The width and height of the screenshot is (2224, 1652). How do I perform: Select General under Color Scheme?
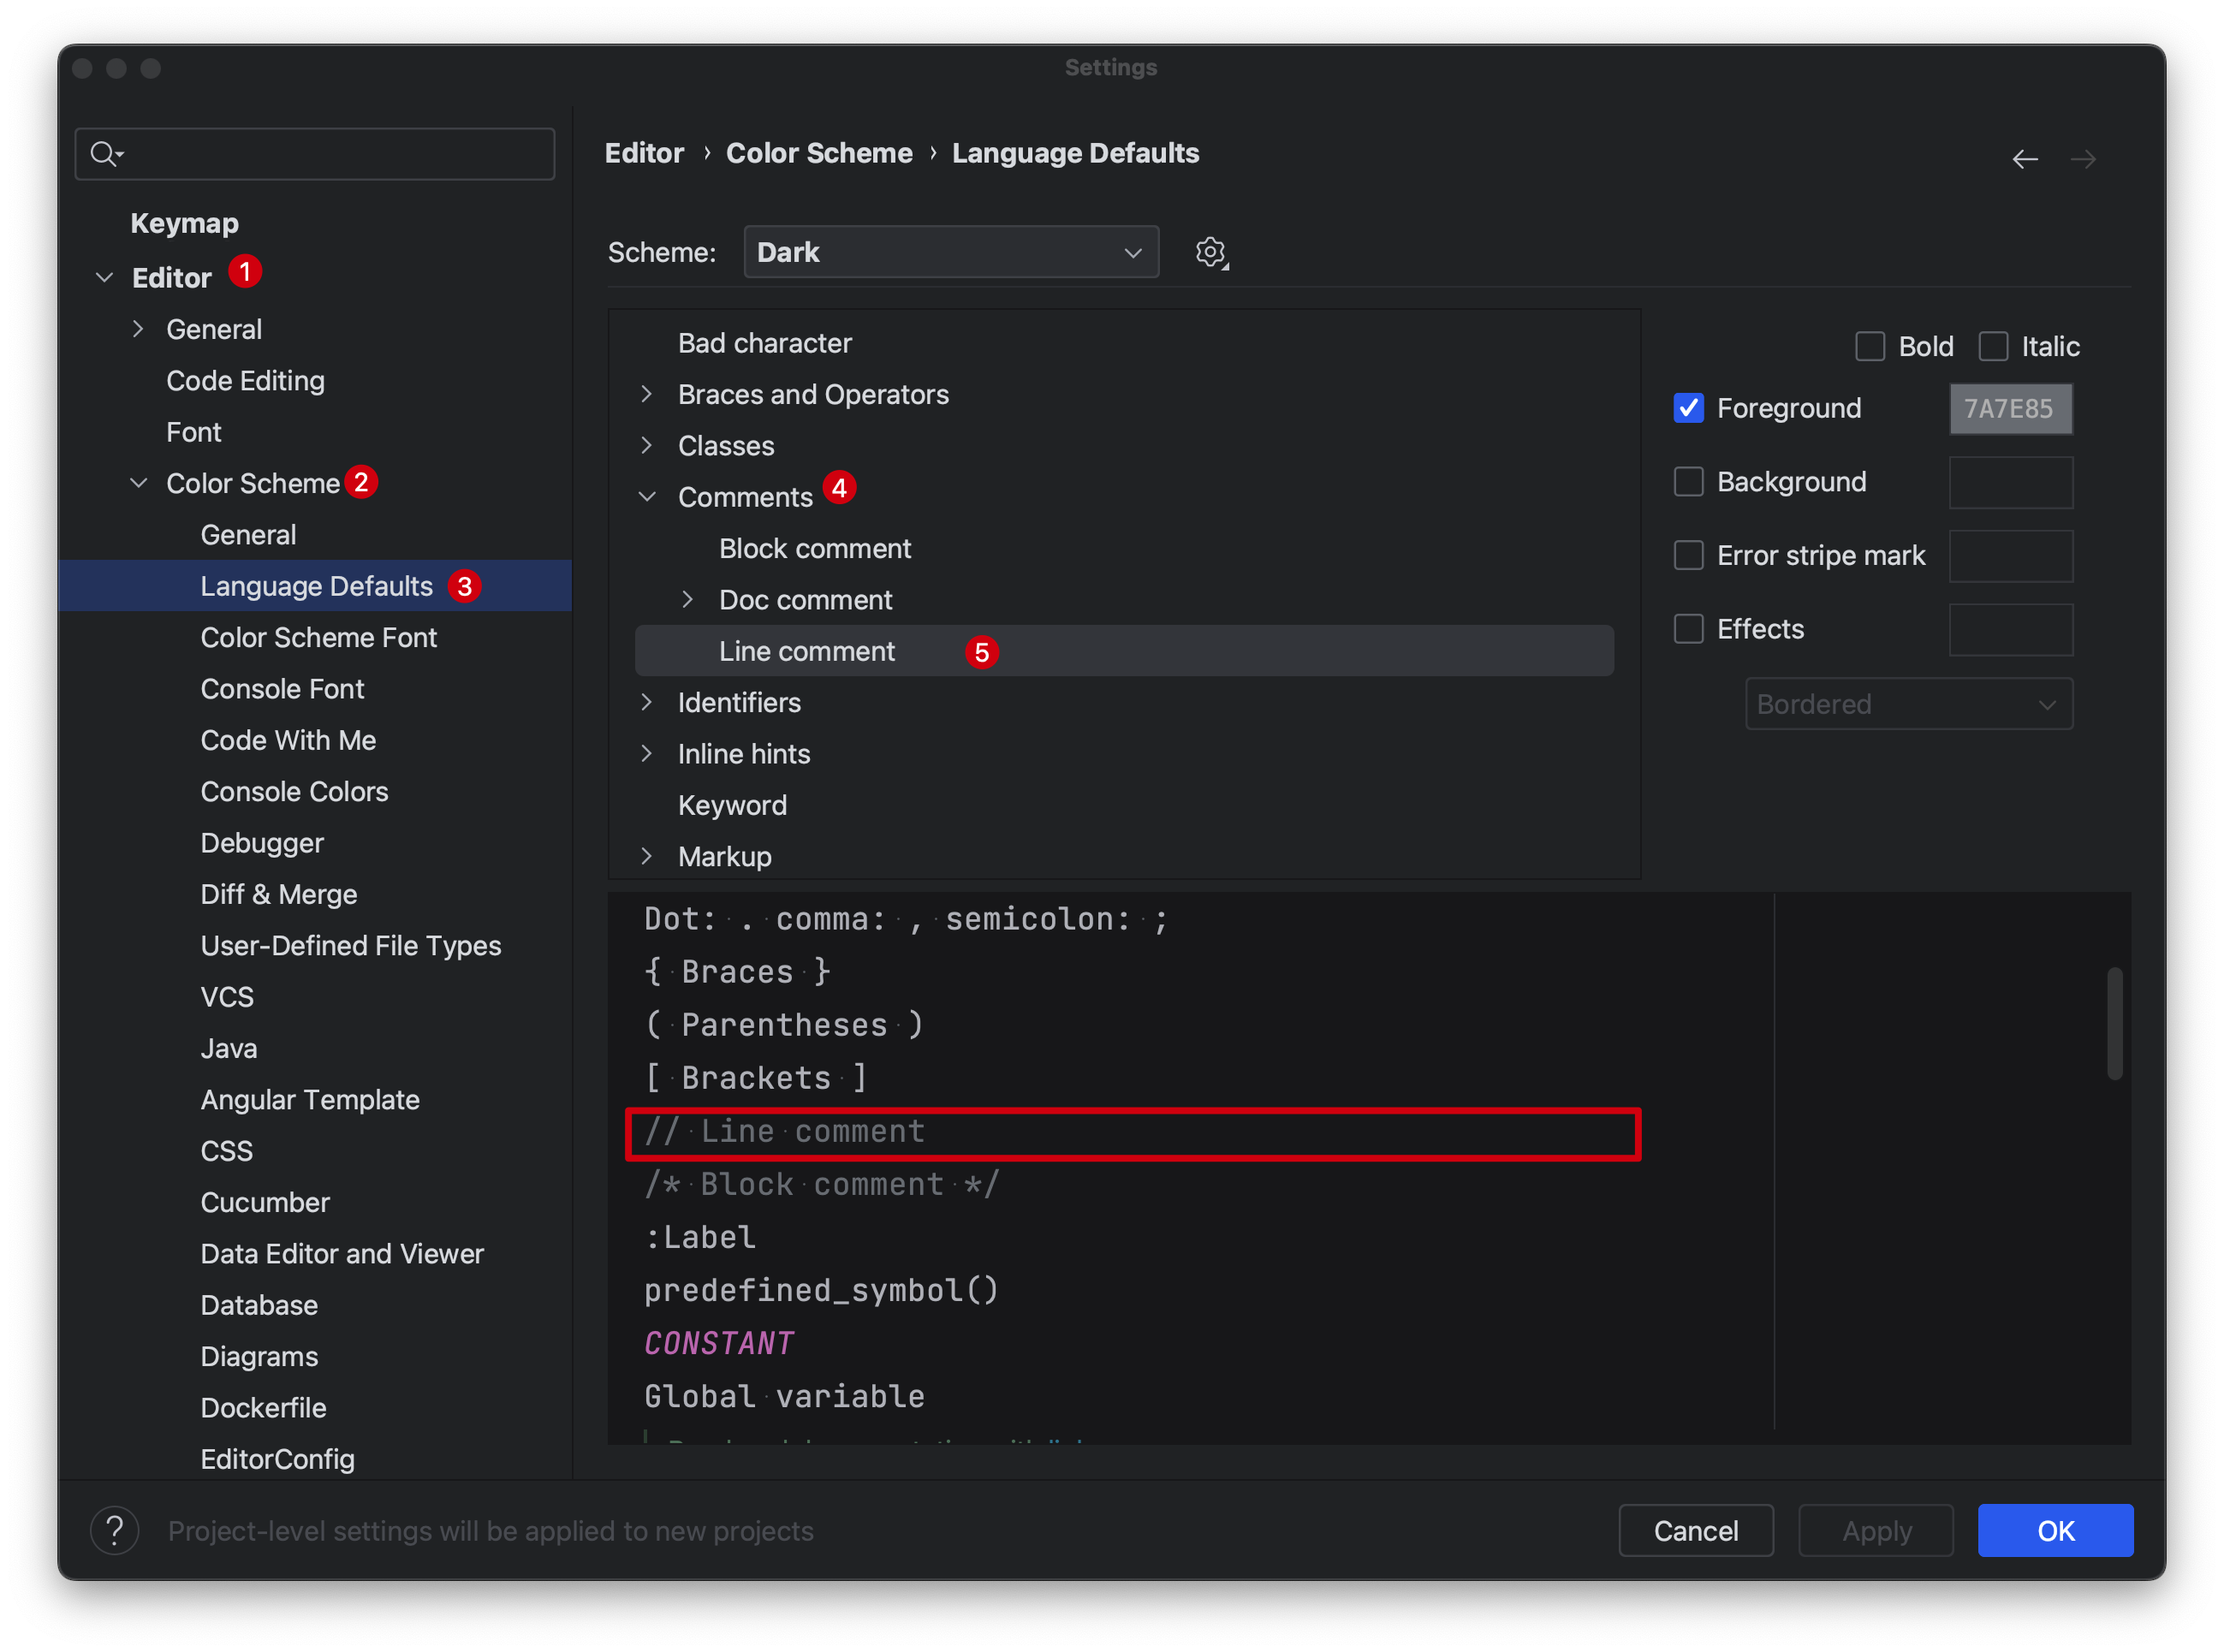(x=248, y=535)
